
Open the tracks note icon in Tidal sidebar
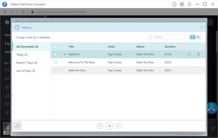[7, 95]
